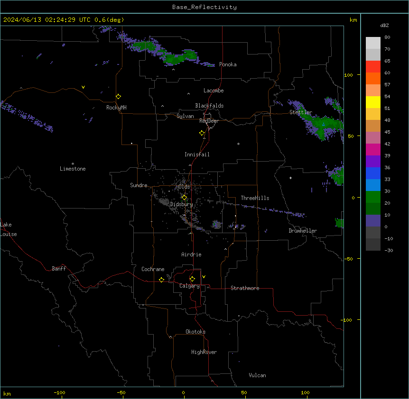This screenshot has height=399, width=409.
Task: Click the HighRiver town label
Action: (204, 352)
